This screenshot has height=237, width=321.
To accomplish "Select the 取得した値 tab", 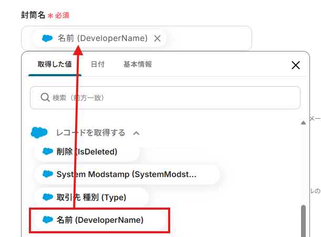I will [x=55, y=64].
